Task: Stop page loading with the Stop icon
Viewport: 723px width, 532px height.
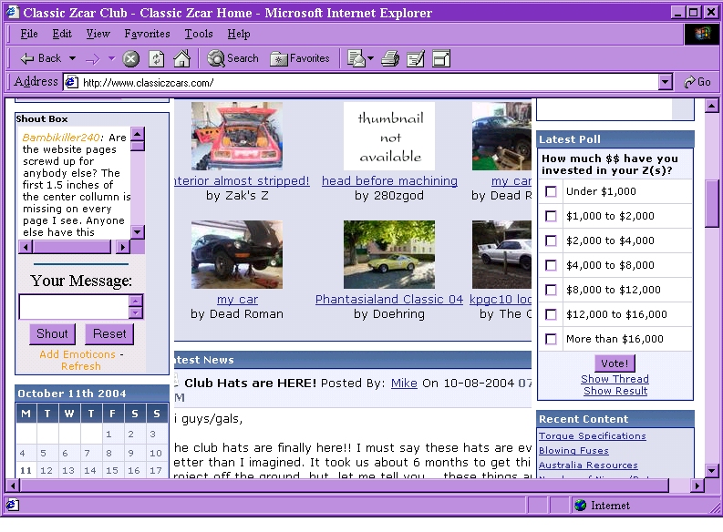Action: click(131, 59)
